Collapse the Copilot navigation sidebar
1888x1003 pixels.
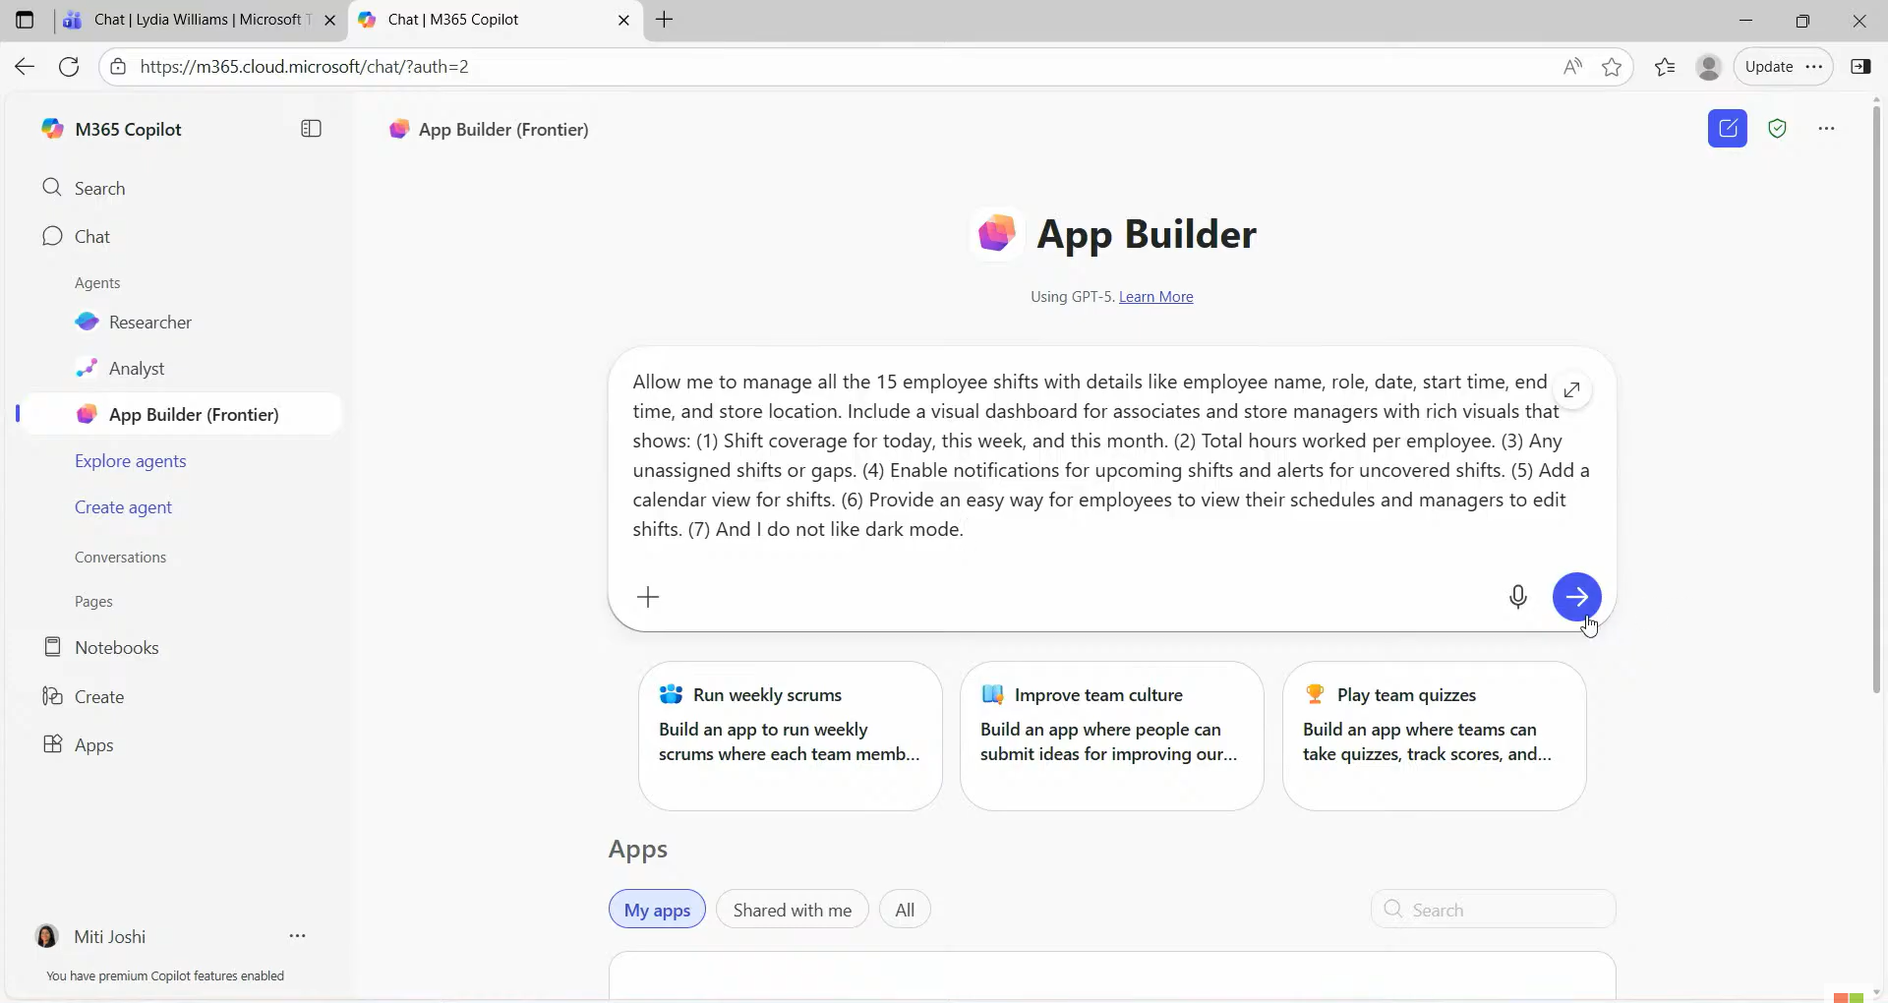311,128
